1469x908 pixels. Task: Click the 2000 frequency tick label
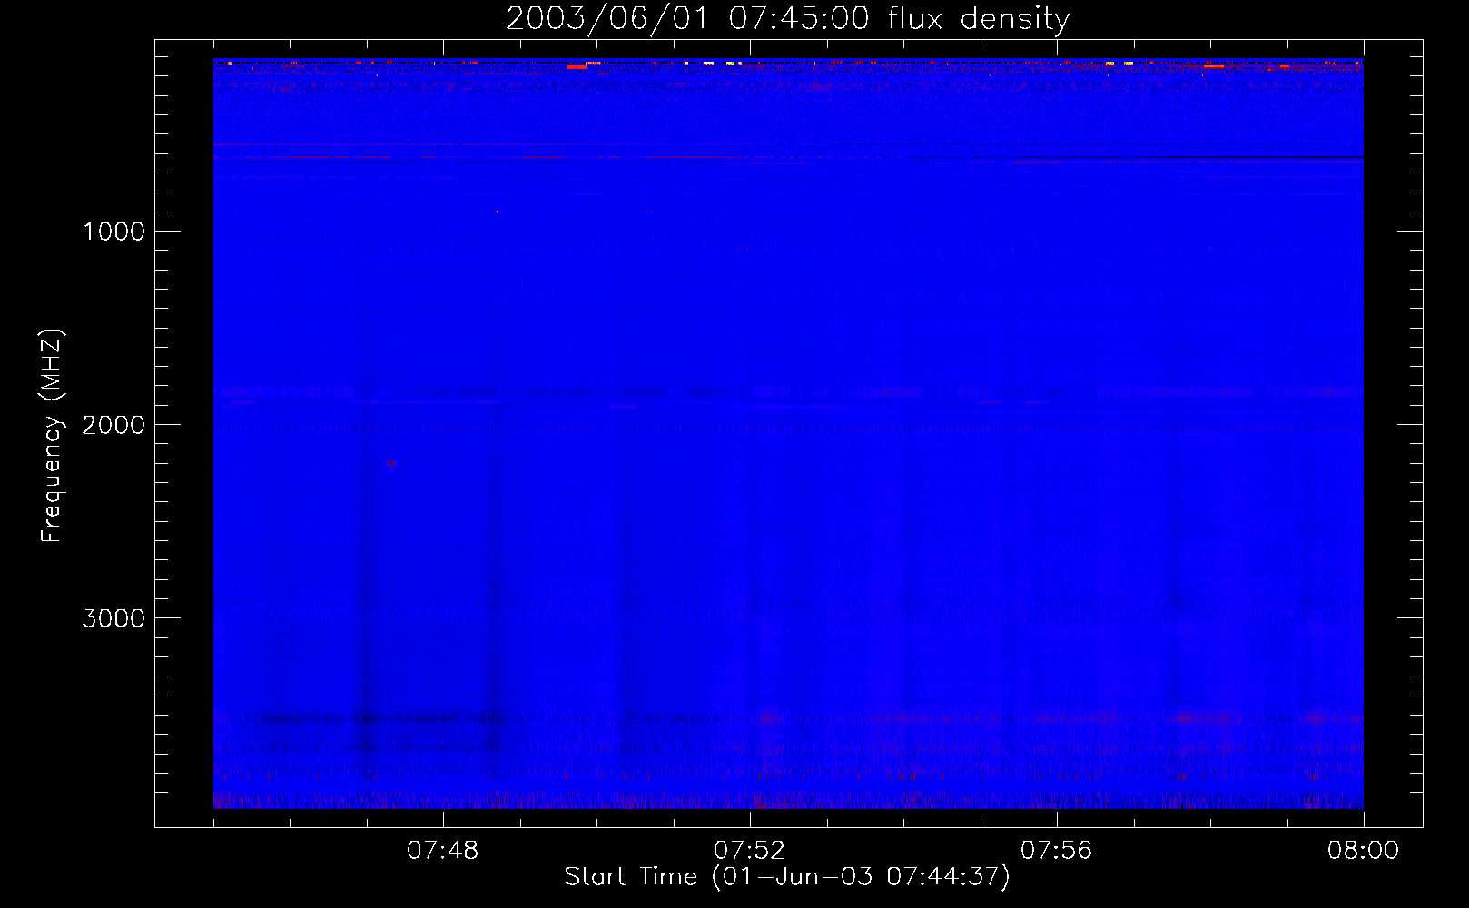point(113,425)
